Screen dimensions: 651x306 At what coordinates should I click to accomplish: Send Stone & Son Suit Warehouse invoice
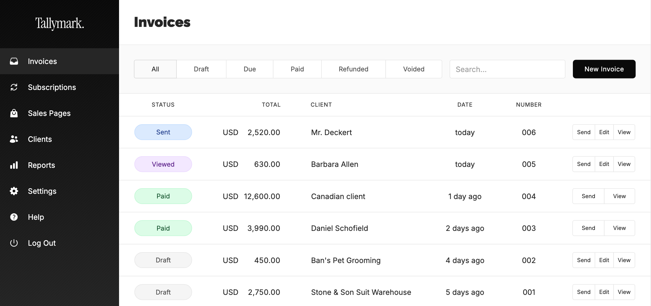point(584,292)
